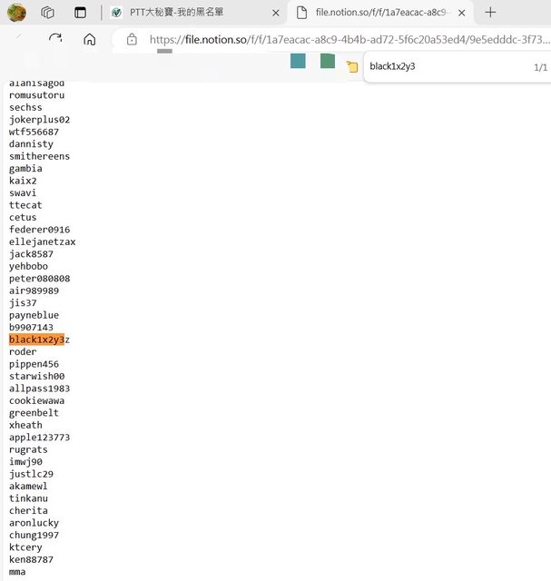551x581 pixels.
Task: Go to the Home page
Action: click(89, 39)
